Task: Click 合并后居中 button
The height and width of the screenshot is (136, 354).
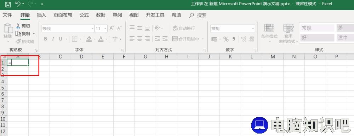Action: click(186, 39)
